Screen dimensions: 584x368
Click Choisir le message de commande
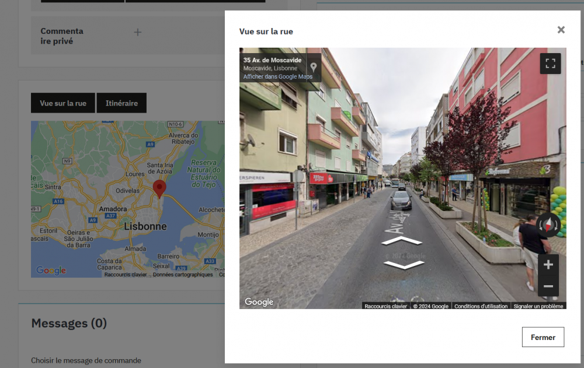coord(86,360)
